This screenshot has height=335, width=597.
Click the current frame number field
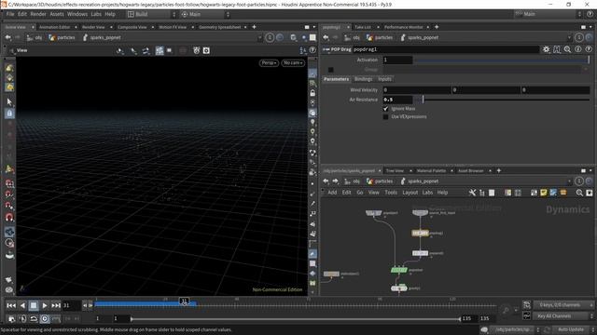(72, 305)
